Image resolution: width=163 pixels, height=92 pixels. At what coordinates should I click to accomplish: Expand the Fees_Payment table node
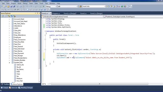[x=9, y=53]
